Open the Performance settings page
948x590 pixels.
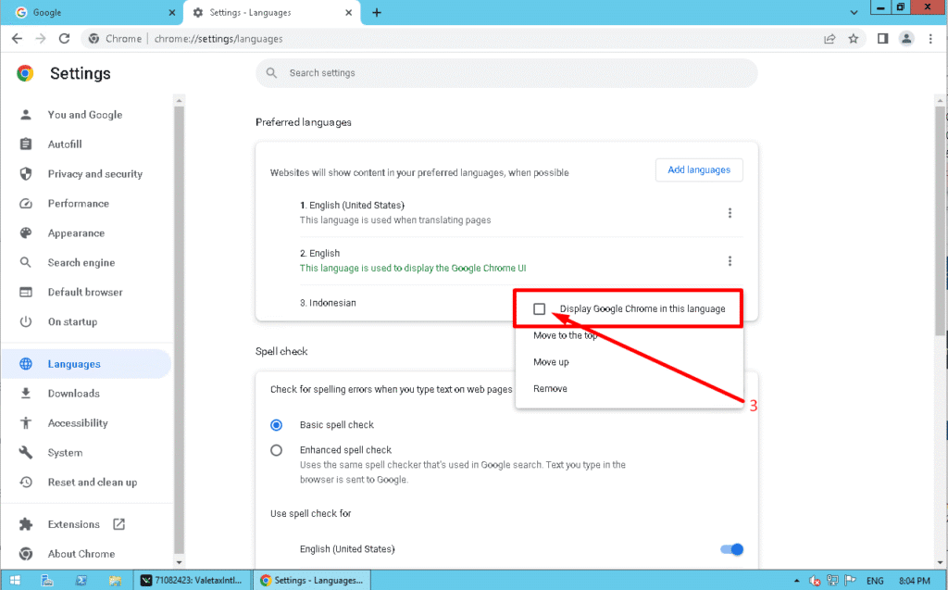click(x=79, y=204)
